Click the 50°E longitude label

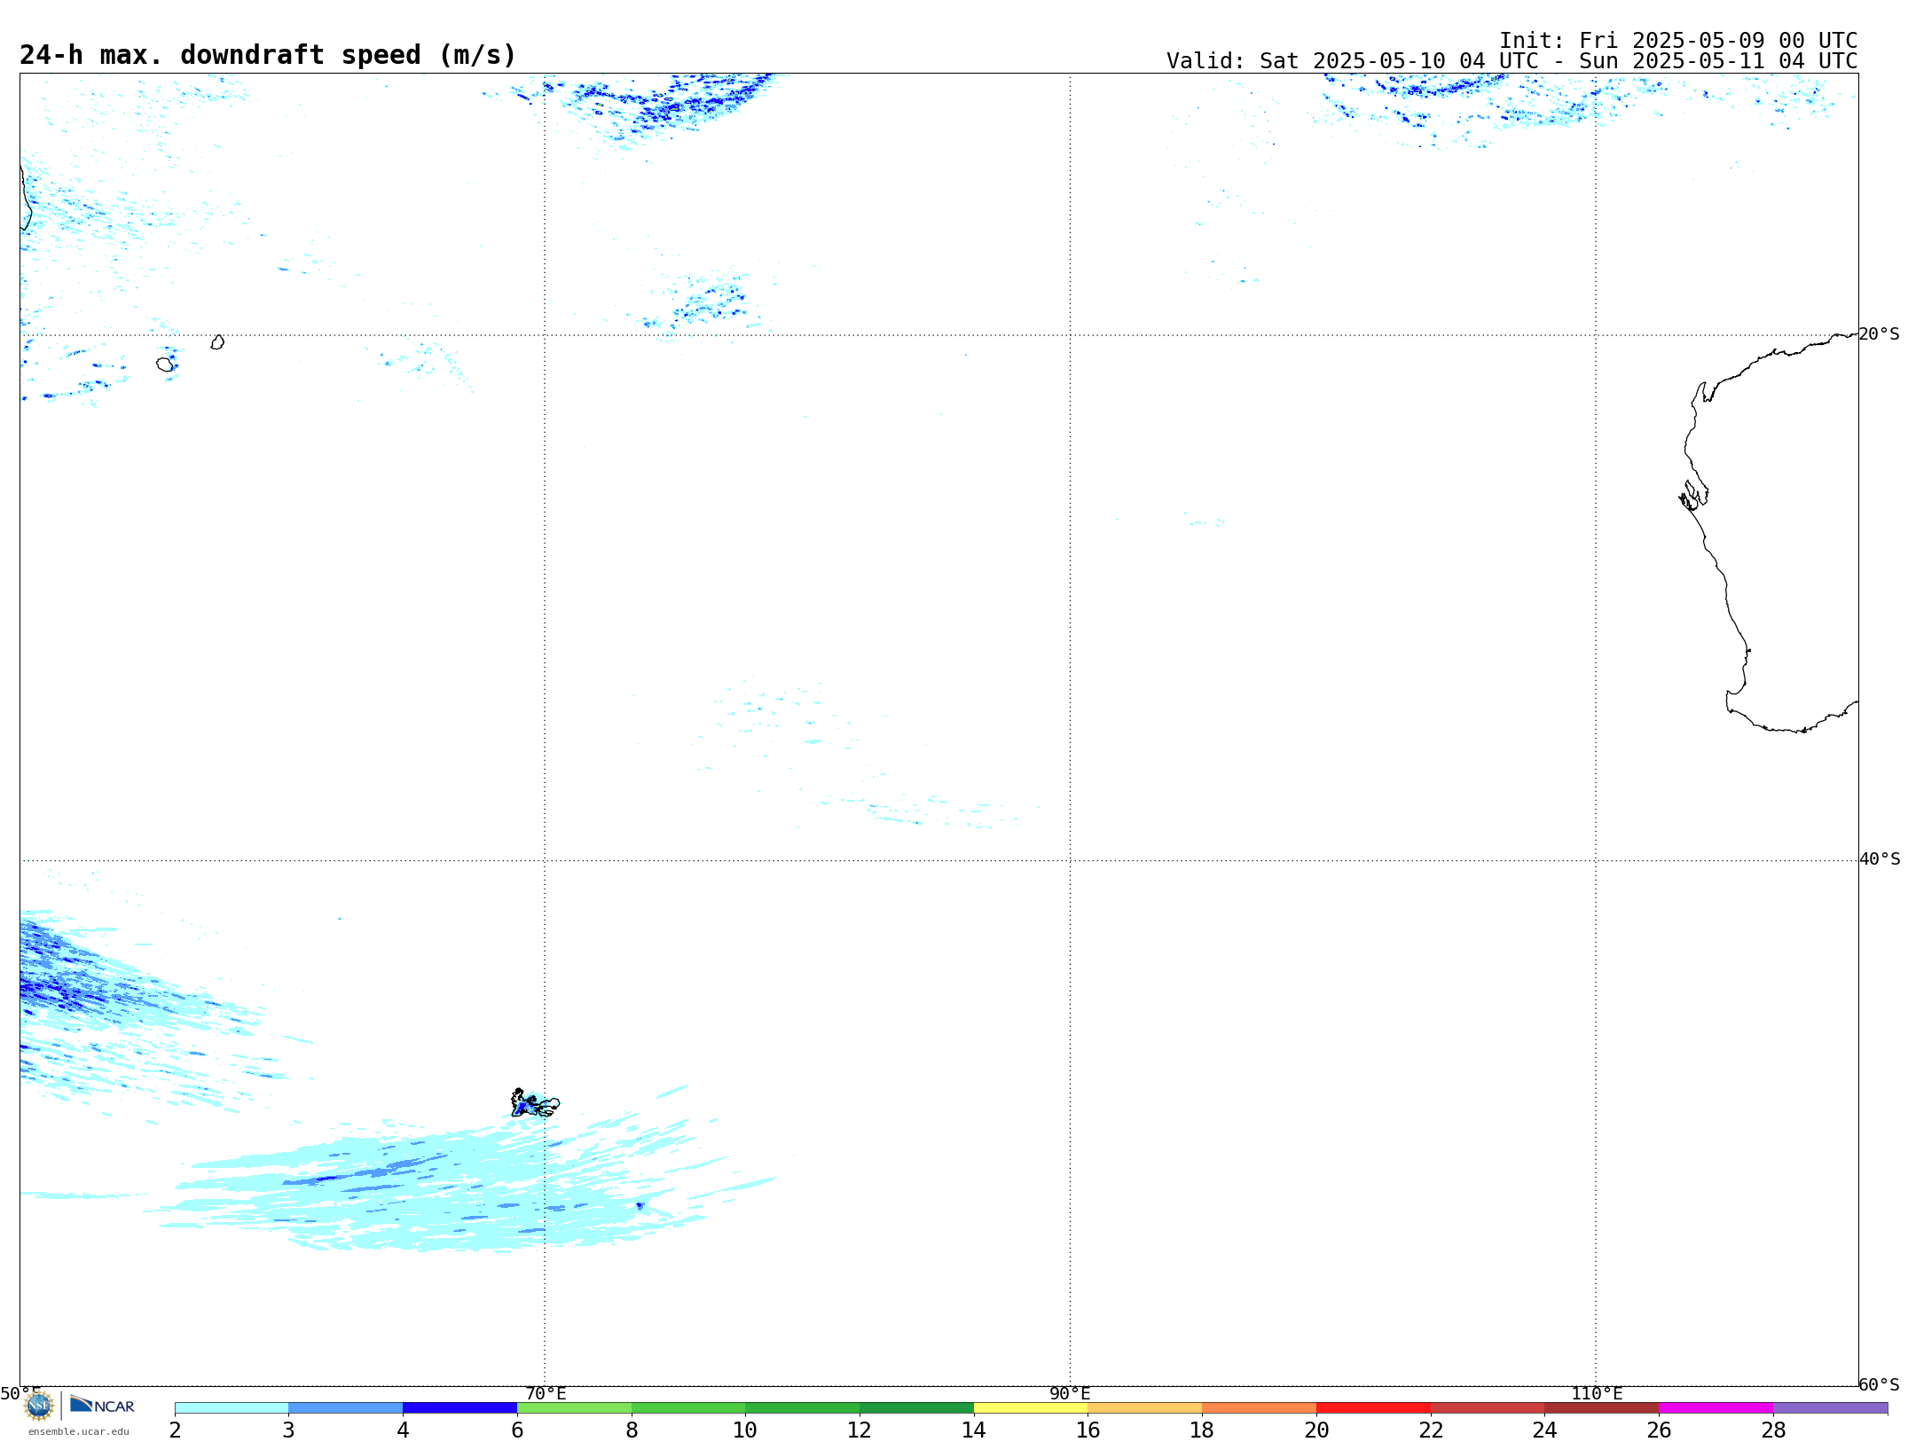pos(20,1394)
